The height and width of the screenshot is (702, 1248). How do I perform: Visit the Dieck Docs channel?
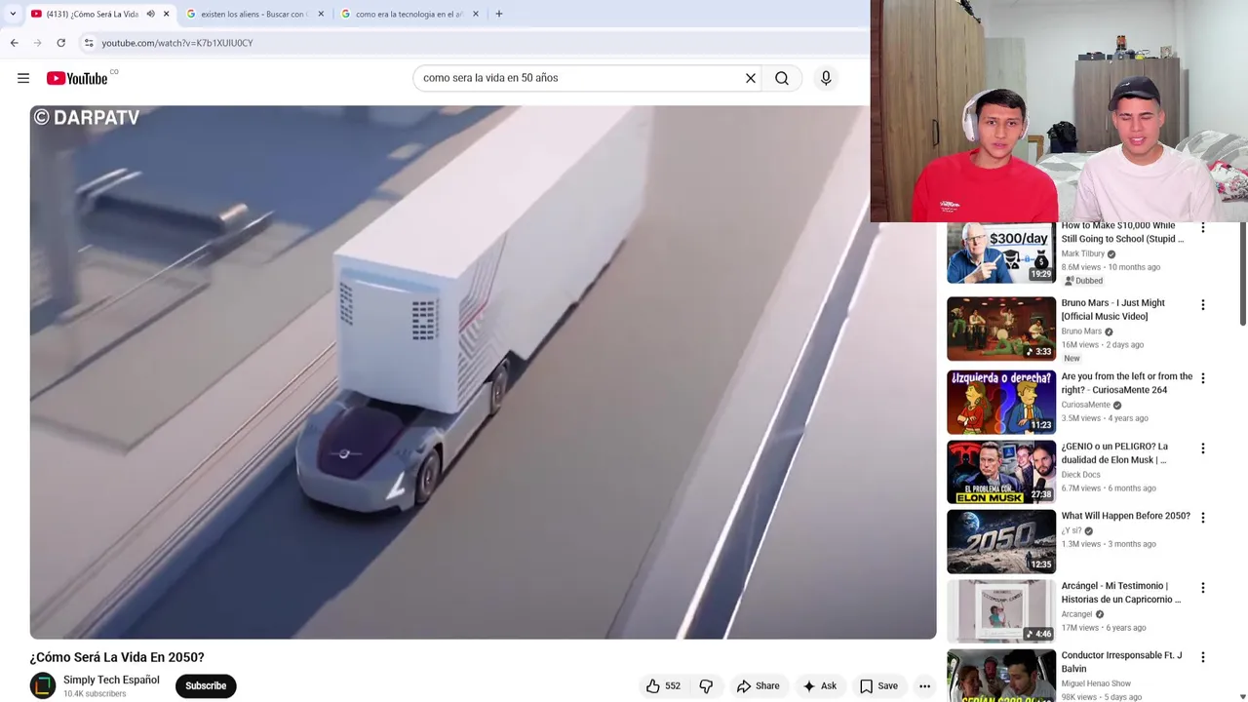[x=1080, y=475]
